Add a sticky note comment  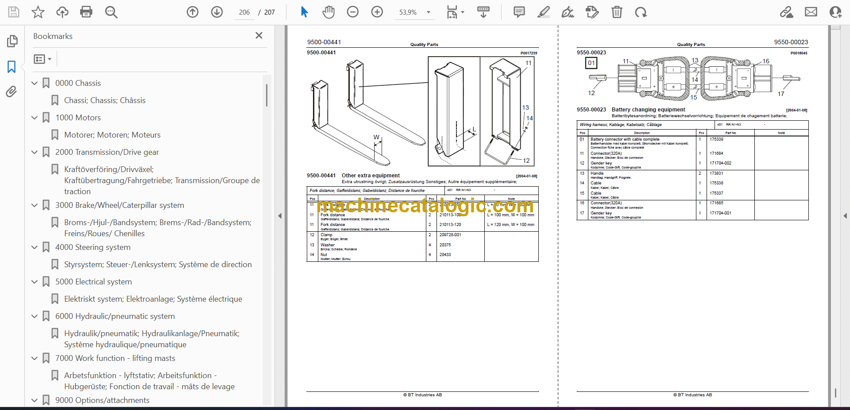tap(519, 12)
